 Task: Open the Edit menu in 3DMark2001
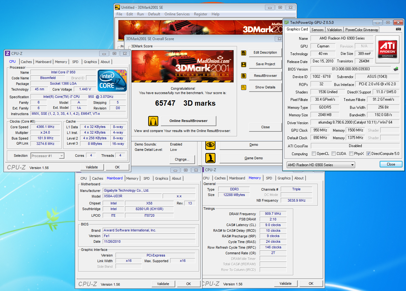coord(130,14)
